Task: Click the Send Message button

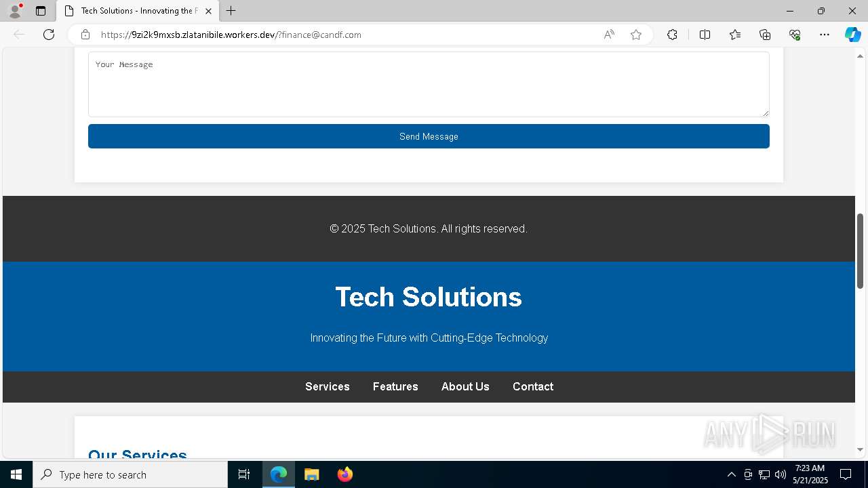Action: [x=429, y=136]
